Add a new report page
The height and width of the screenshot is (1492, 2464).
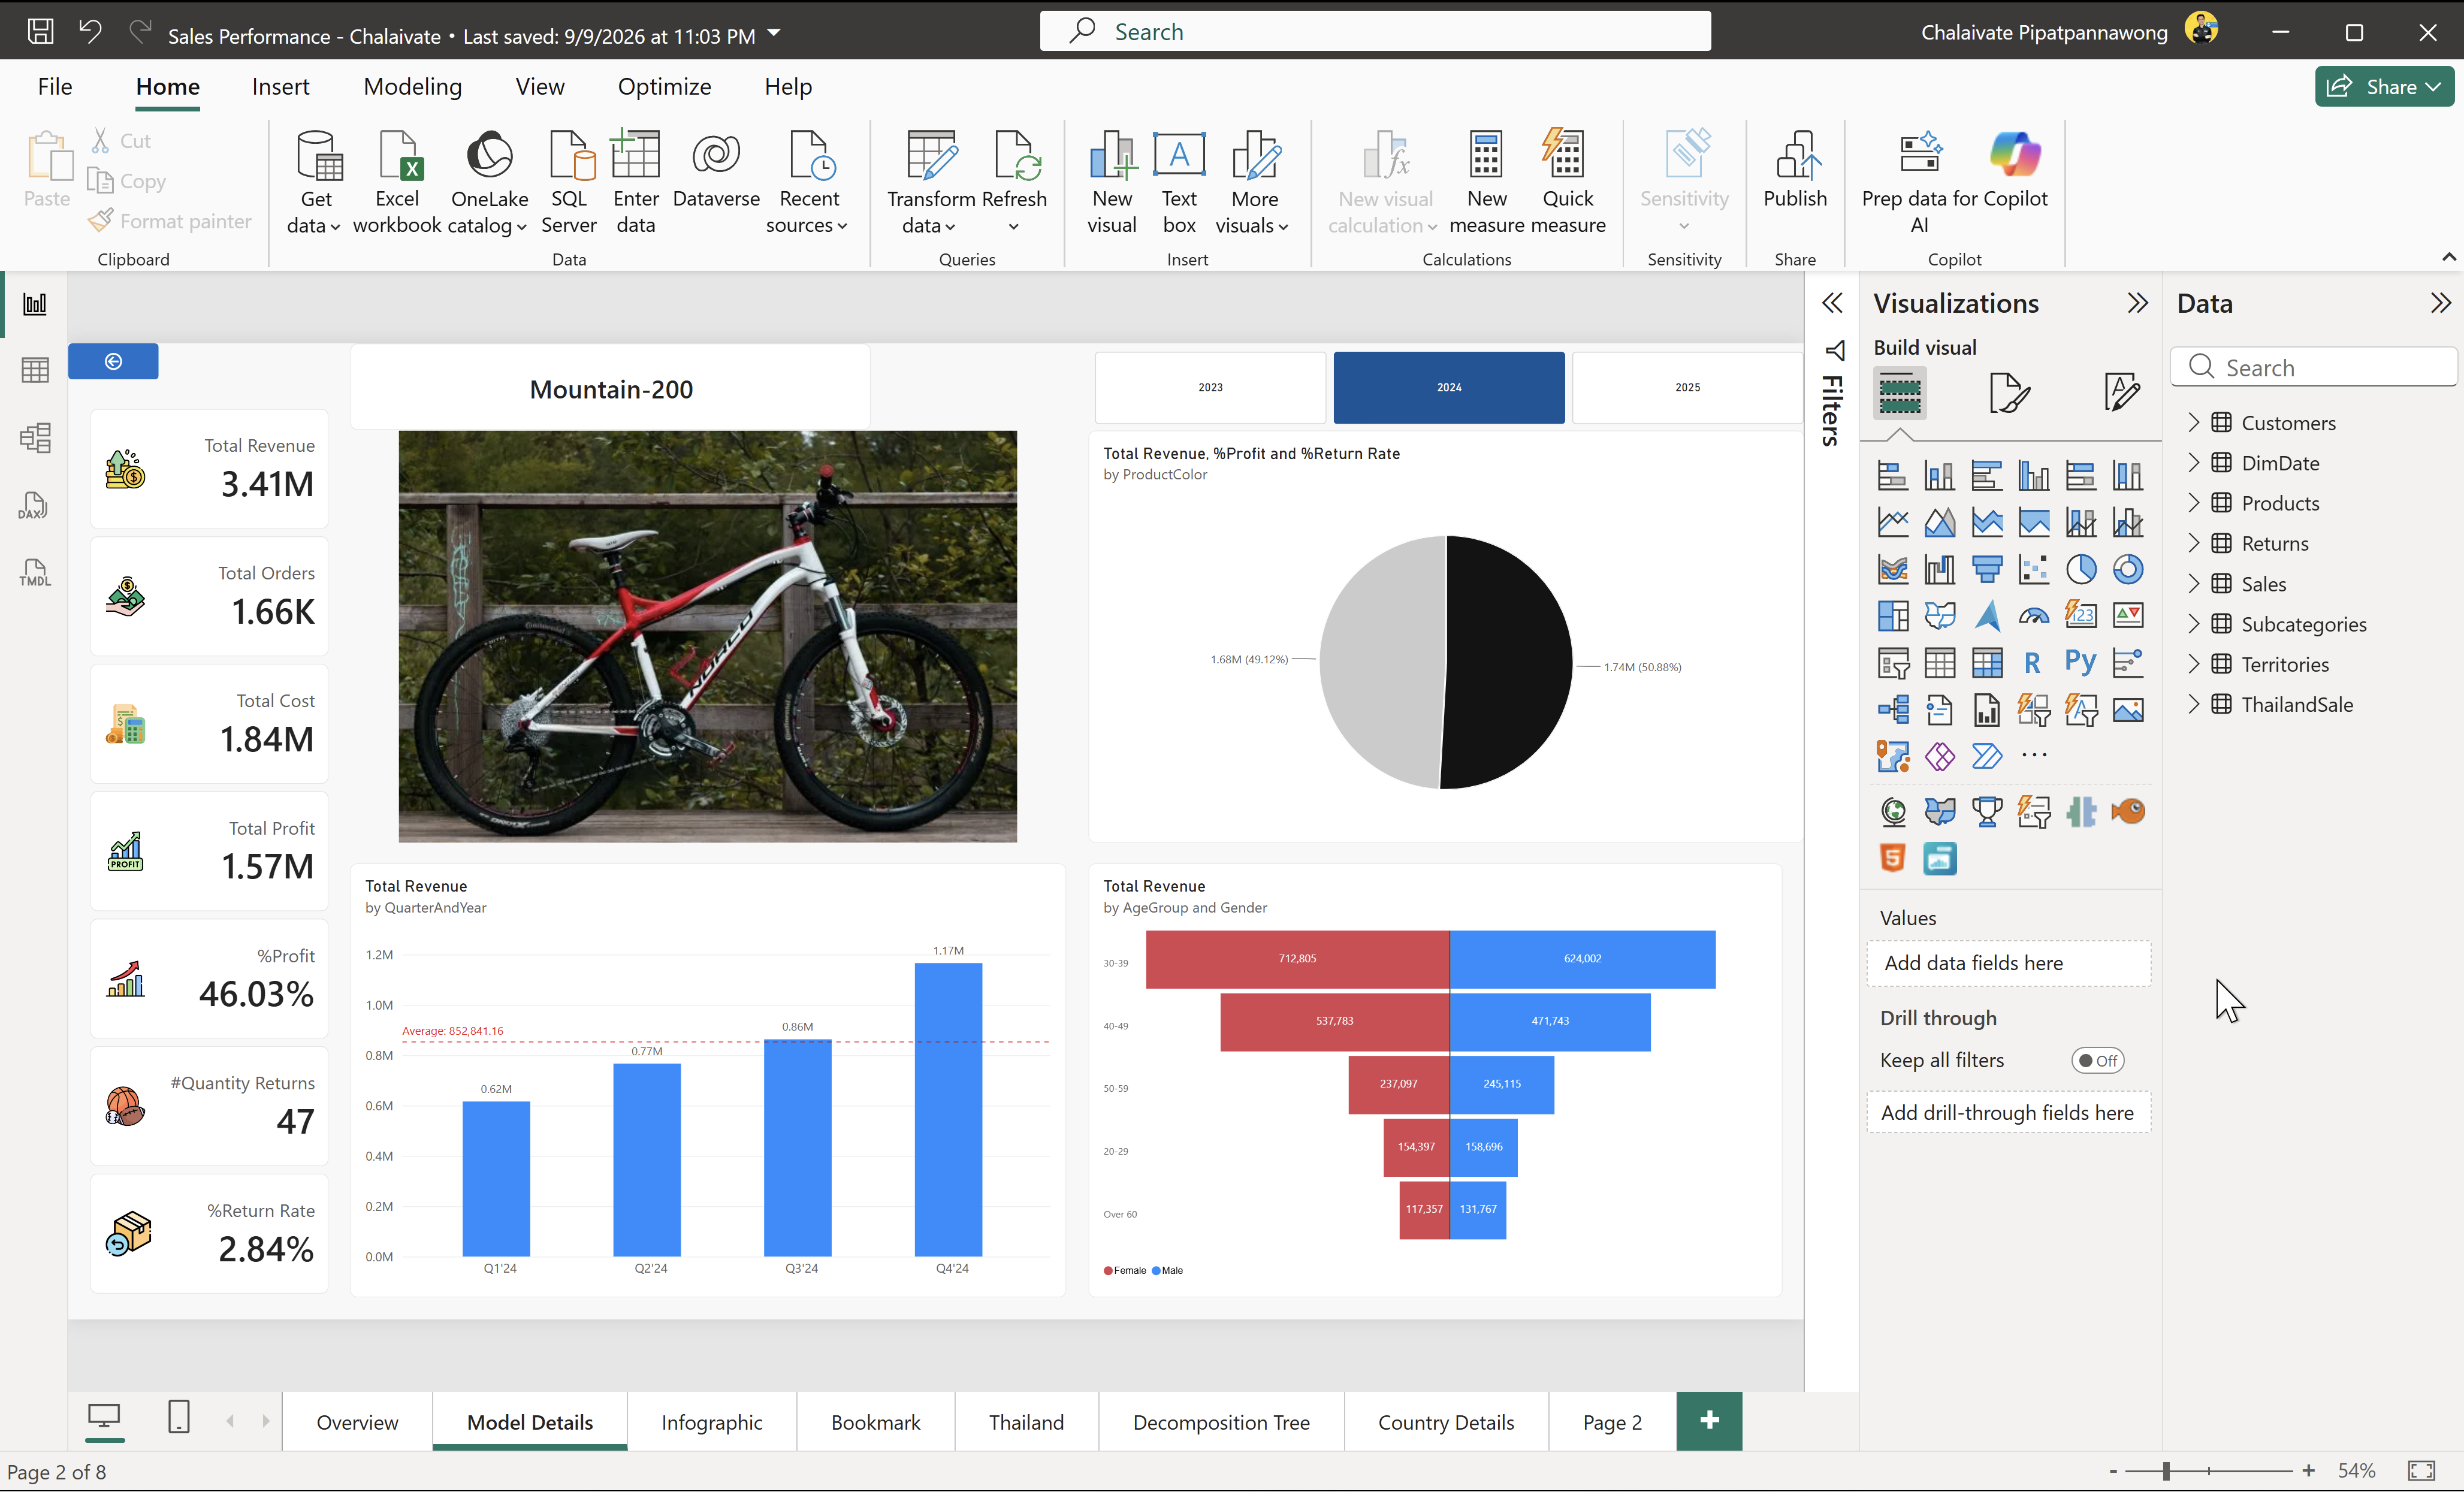(x=1709, y=1420)
